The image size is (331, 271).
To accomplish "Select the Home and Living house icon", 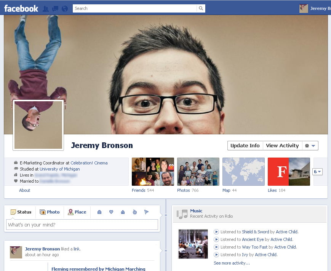I will click(123, 212).
